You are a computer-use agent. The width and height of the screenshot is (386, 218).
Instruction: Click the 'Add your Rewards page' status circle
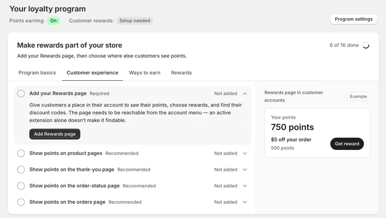(x=21, y=93)
